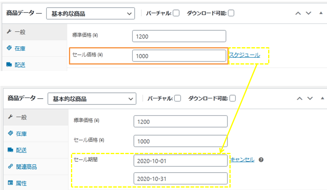The image size is (327, 190).
Task: Open 基本的な商品 dropdown in upper panel
Action: (90, 14)
